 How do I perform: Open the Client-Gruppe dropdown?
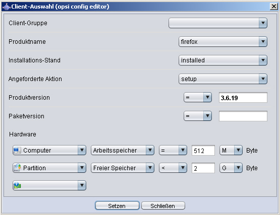pyautogui.click(x=218, y=23)
